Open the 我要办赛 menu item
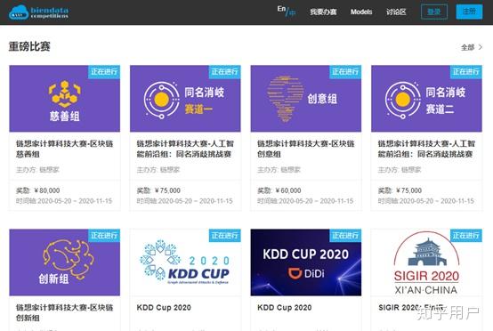Screen dimensions: 493x331 point(323,12)
